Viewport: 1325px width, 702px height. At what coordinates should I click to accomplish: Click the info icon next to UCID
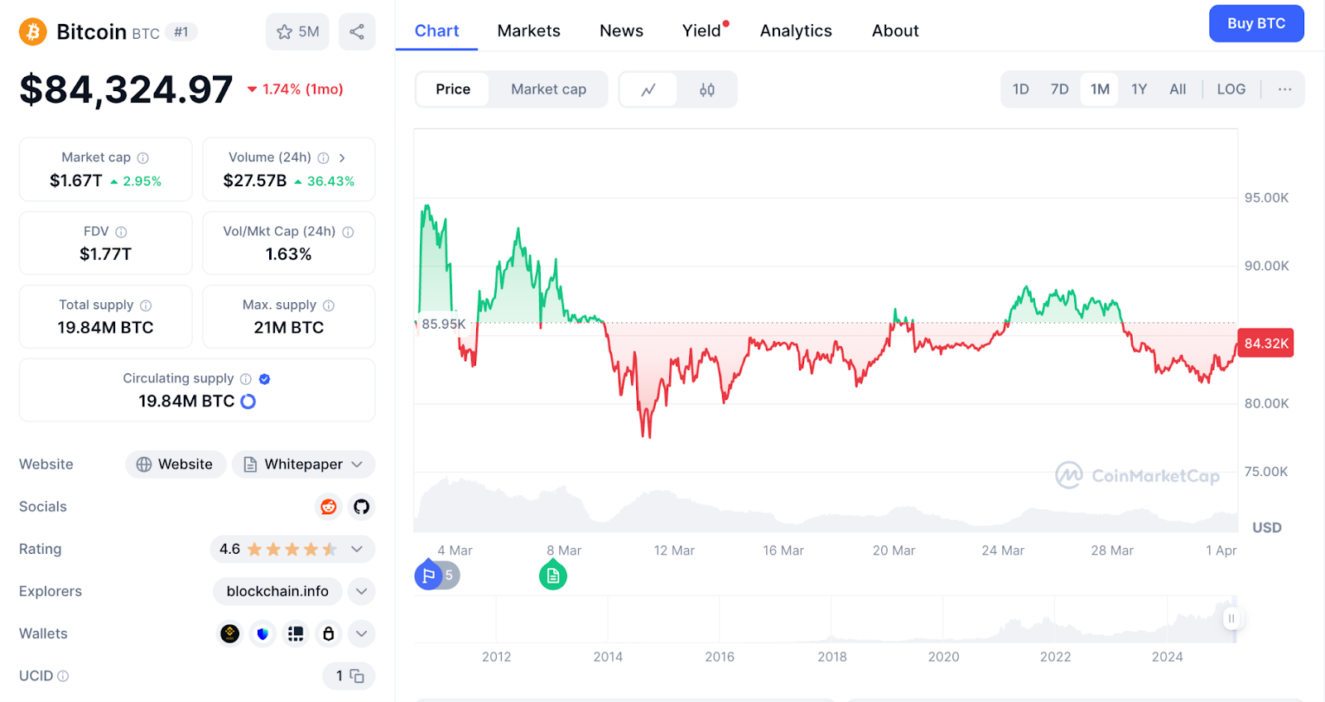tap(63, 676)
